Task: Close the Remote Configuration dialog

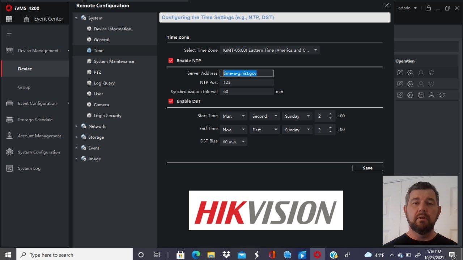Action: [387, 5]
